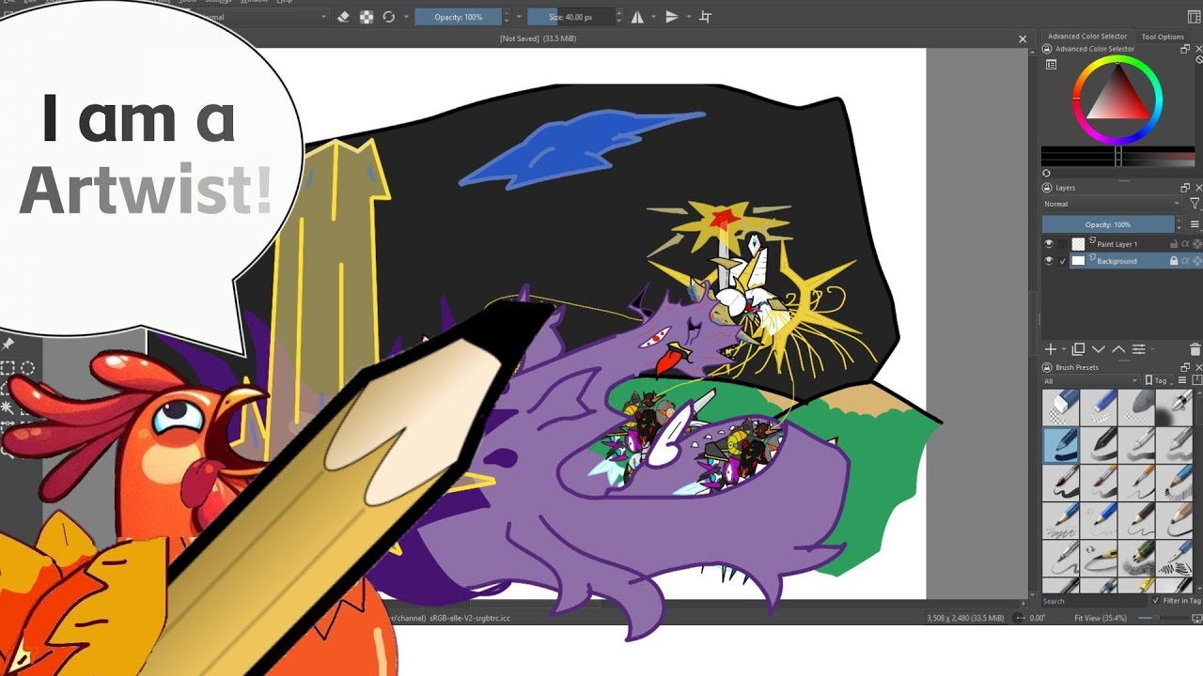Click the Fit View zoom readout

[1101, 618]
